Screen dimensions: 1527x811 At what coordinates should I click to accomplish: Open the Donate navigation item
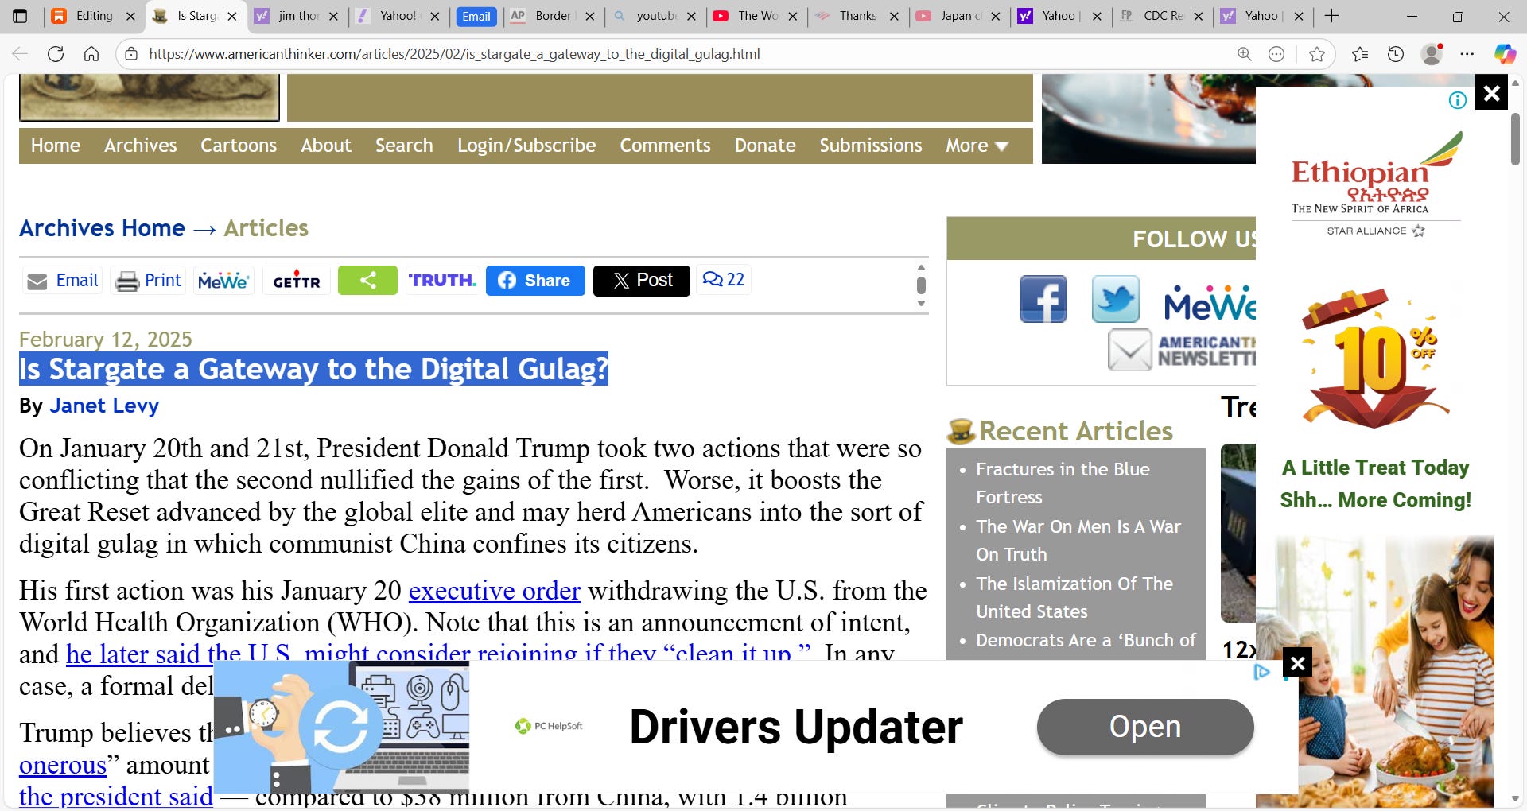tap(765, 146)
